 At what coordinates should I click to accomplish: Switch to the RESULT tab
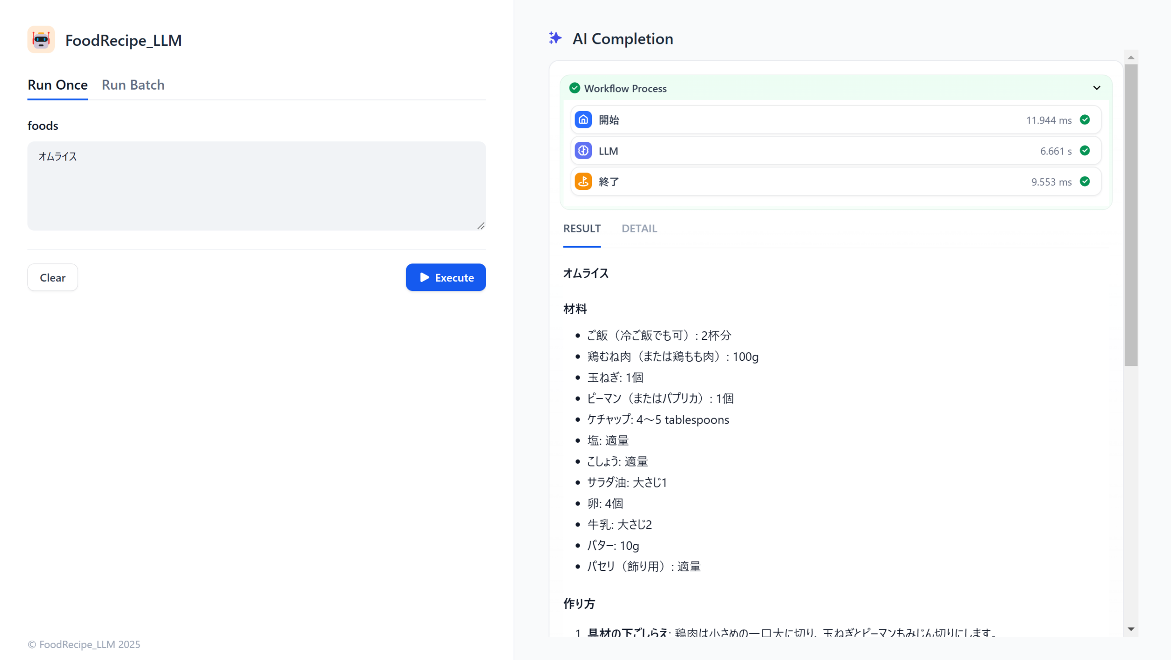[x=581, y=228]
